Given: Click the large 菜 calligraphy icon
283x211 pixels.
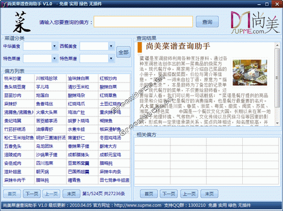Looking at the screenshot, I should [x=21, y=22].
